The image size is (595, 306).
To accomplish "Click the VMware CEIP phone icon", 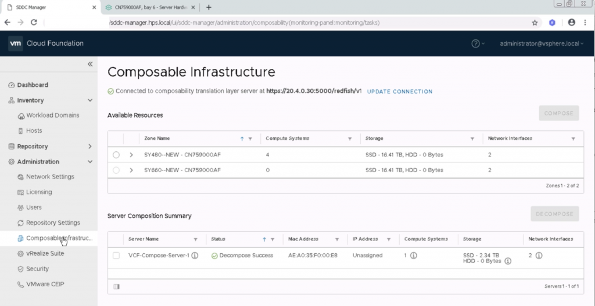I will pos(20,285).
